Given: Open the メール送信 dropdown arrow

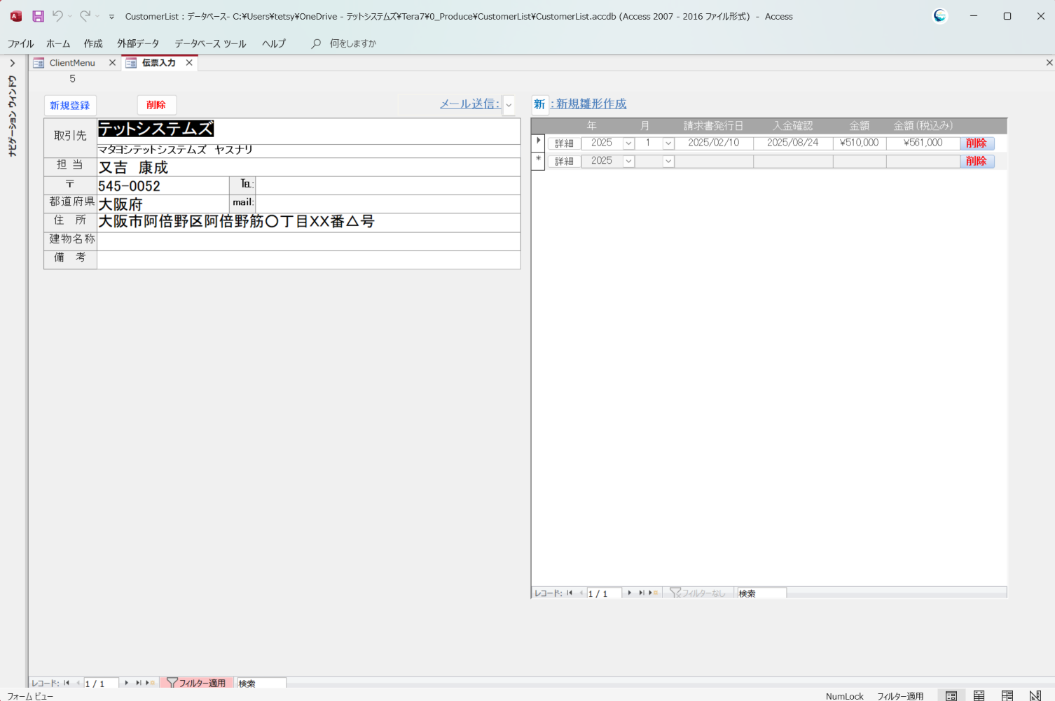Looking at the screenshot, I should coord(509,106).
